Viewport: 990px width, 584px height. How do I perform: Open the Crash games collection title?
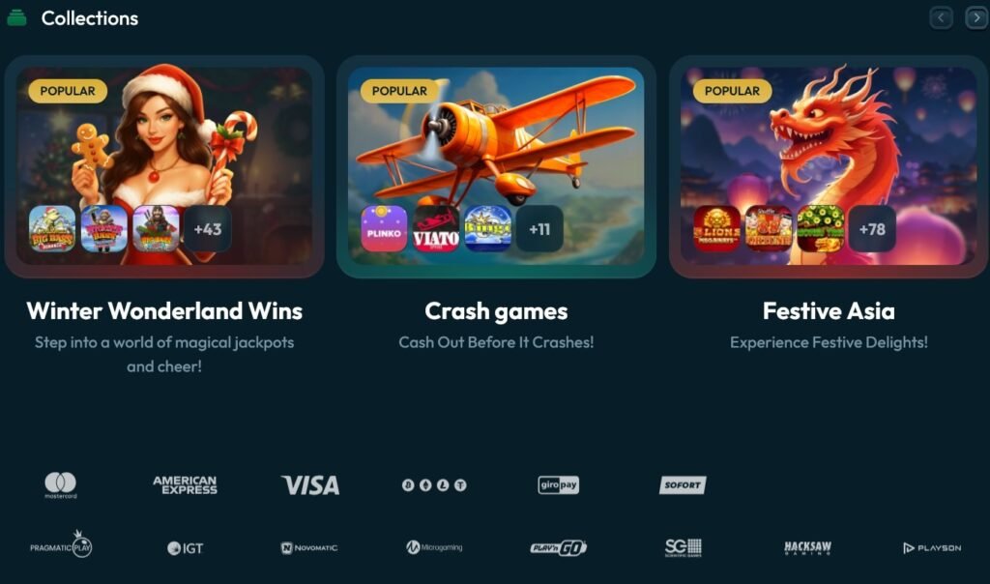(496, 310)
